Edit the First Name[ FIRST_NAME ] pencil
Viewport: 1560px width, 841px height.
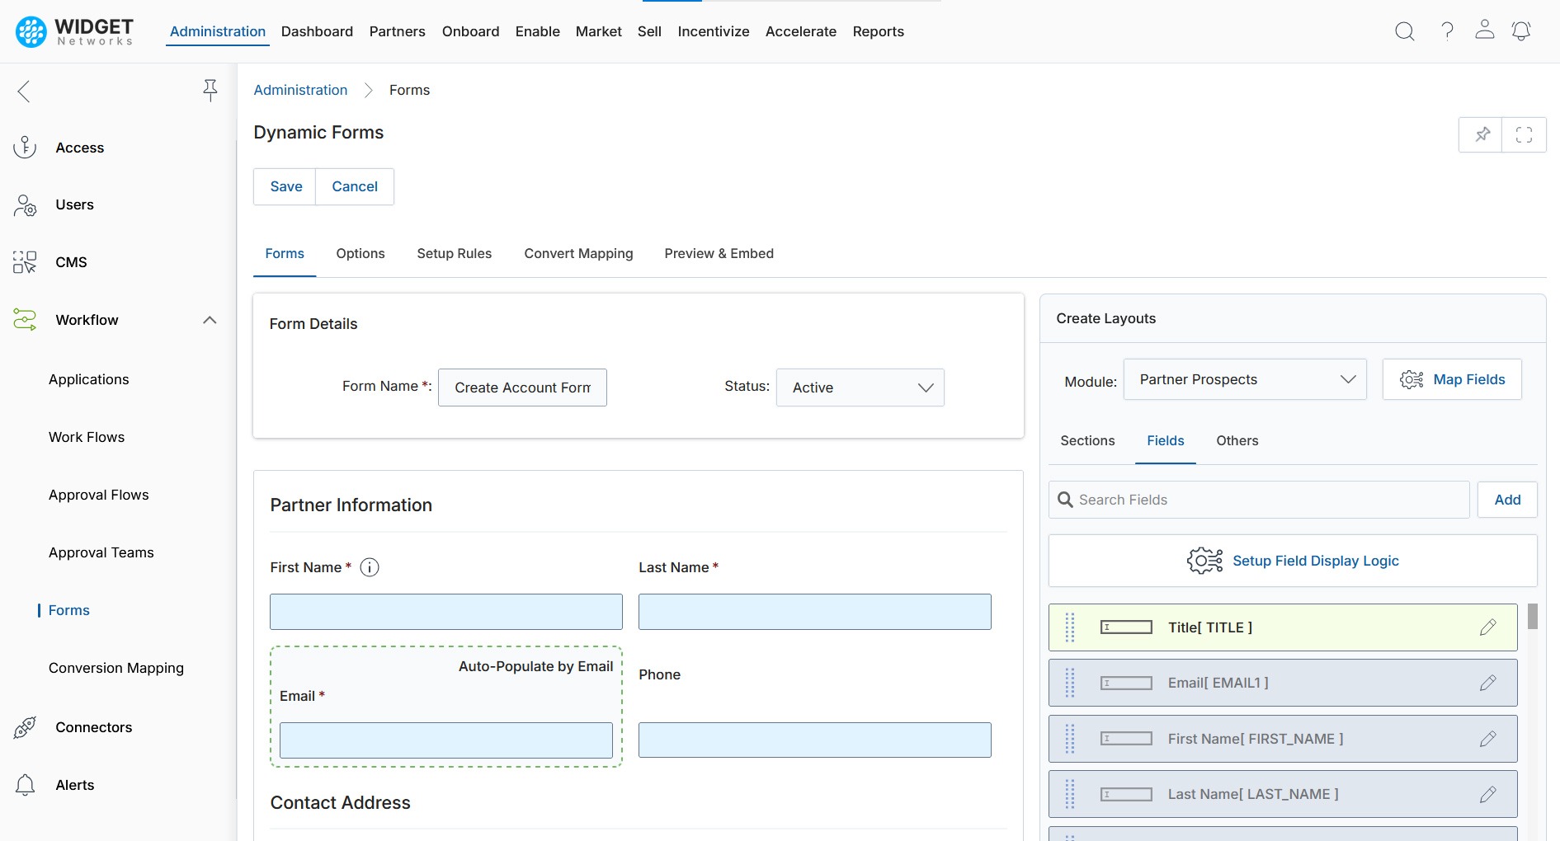click(1488, 739)
